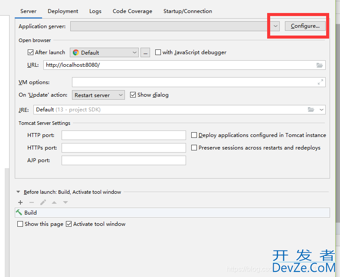Click folder icon in URL field
Screen dimensions: 340x277
tap(320, 65)
